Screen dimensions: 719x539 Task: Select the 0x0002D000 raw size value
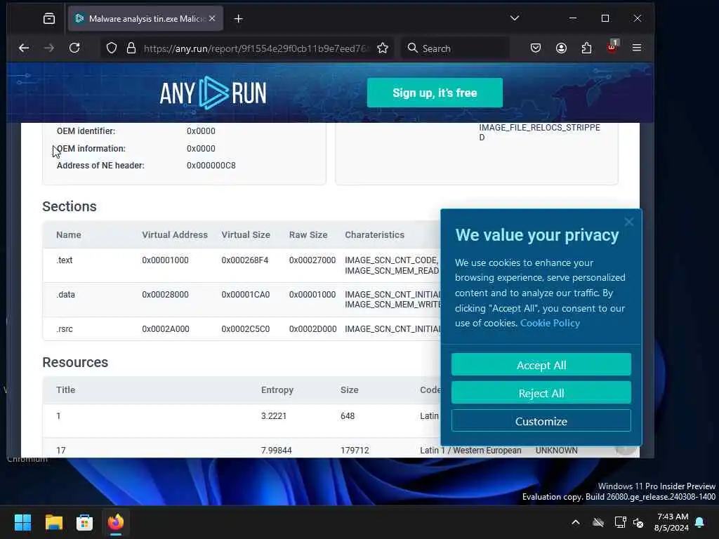[x=312, y=328]
